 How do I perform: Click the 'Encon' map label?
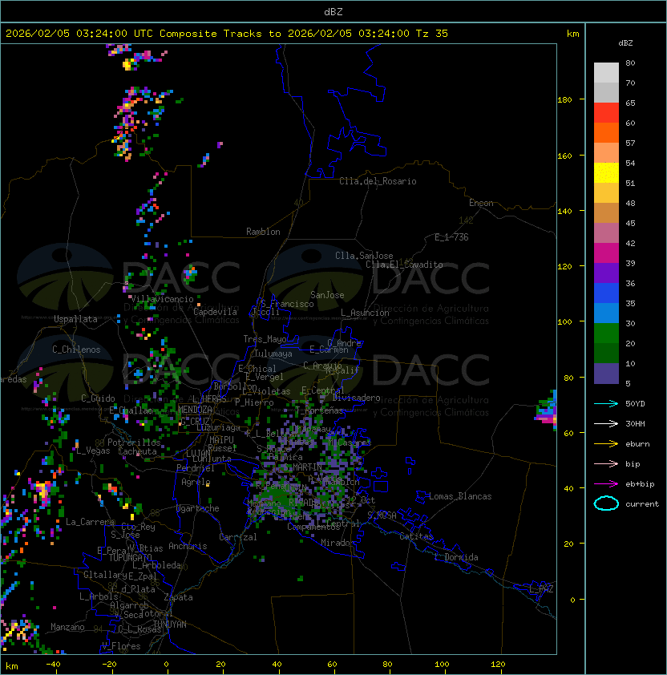tap(481, 203)
